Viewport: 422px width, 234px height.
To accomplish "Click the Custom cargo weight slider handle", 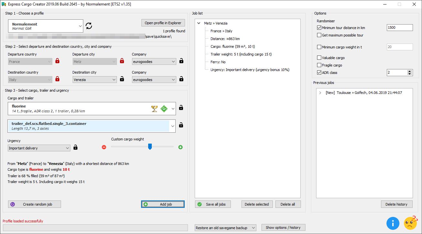I will (x=150, y=147).
